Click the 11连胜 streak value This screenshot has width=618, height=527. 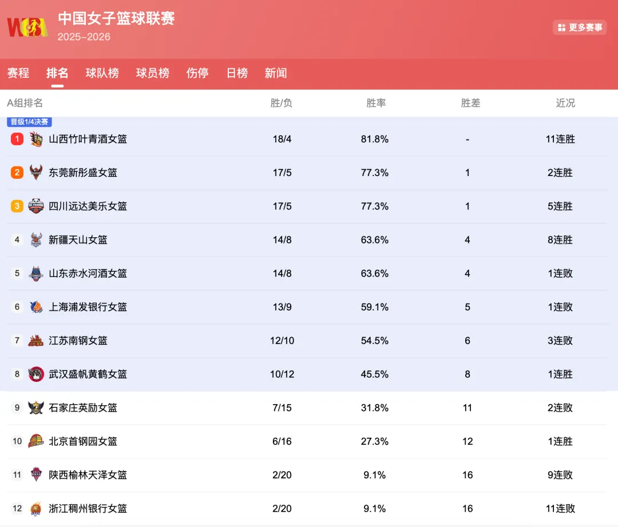(x=560, y=139)
